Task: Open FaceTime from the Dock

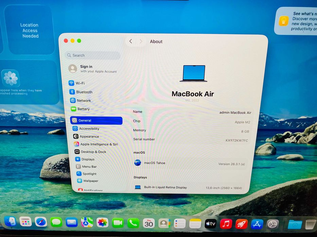Action: tap(118, 223)
